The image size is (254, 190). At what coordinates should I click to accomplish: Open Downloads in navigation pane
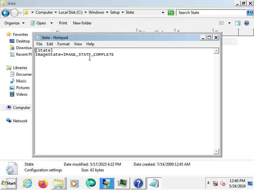[x=21, y=48]
